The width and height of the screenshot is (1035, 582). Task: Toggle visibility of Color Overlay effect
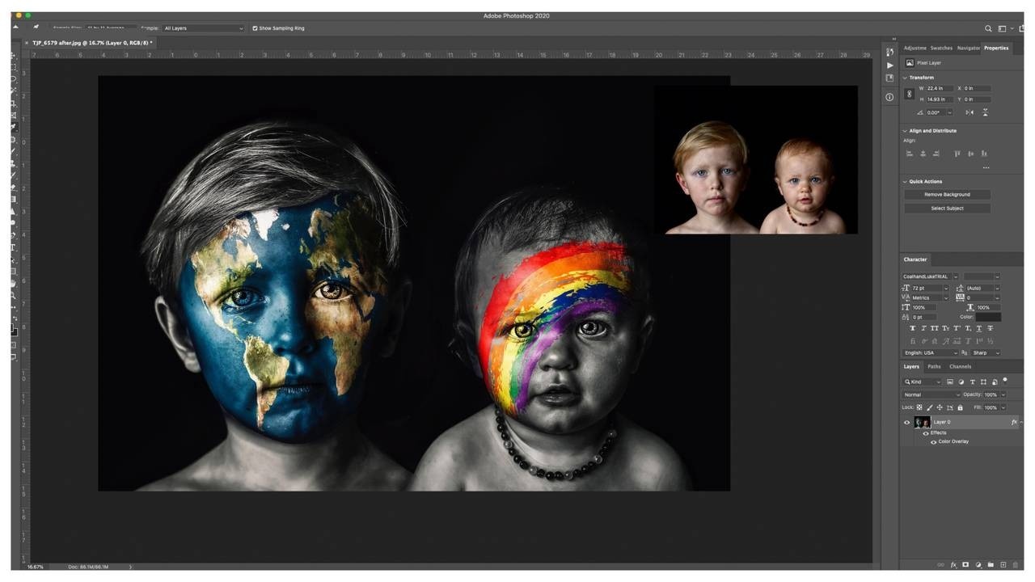click(934, 442)
